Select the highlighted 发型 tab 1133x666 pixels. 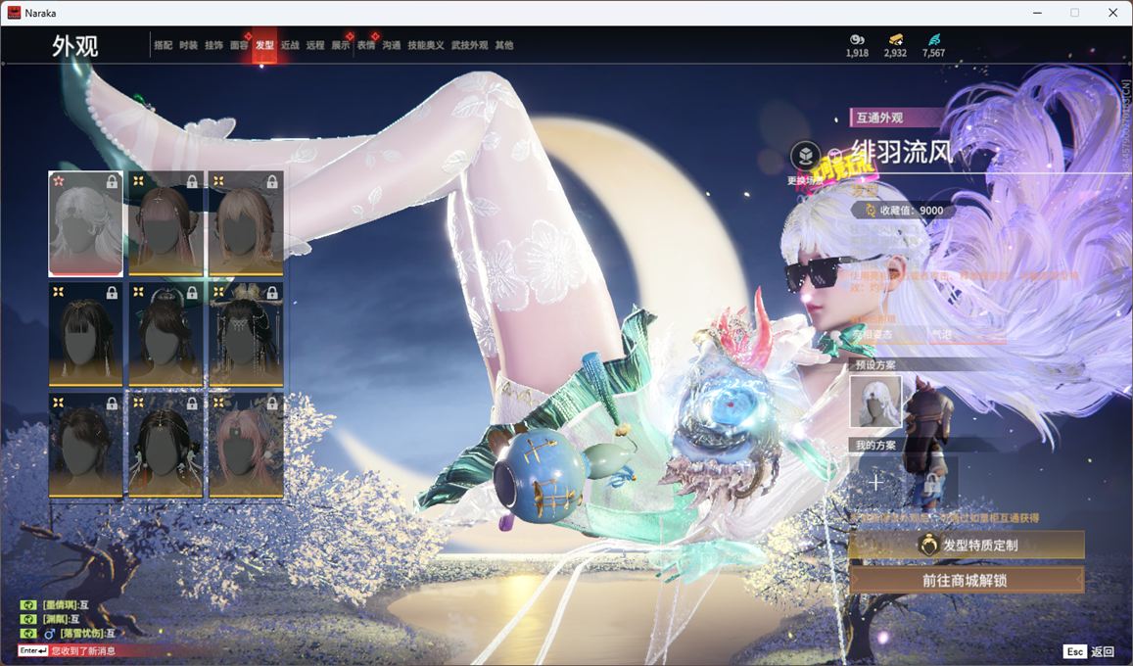click(264, 45)
